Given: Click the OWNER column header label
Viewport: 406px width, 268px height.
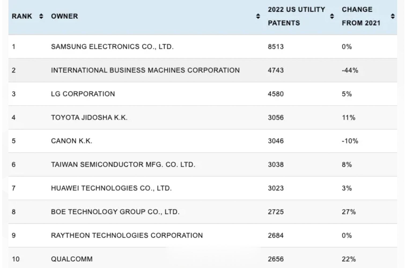Looking at the screenshot, I should [x=64, y=16].
